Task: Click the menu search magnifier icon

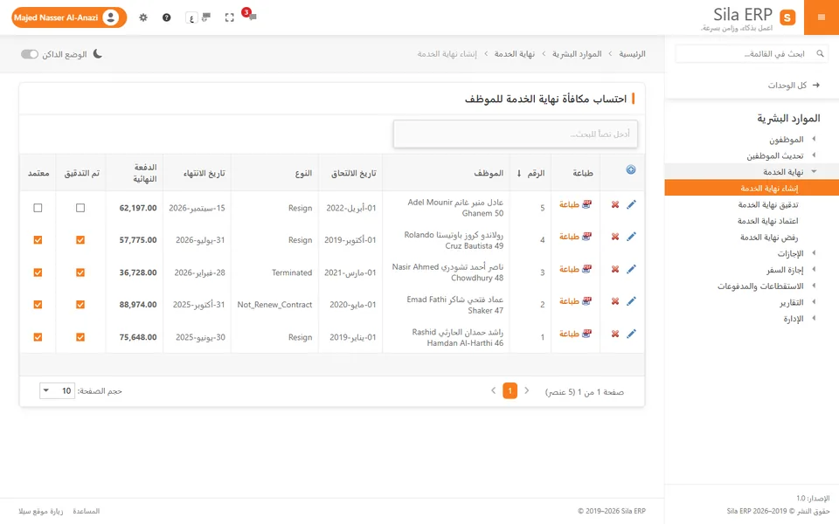Action: click(x=820, y=53)
